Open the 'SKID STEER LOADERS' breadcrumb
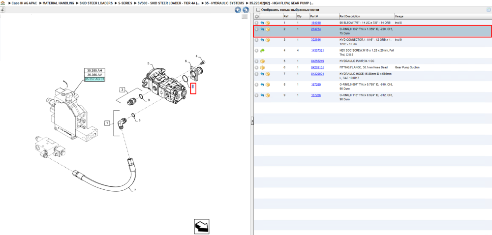The height and width of the screenshot is (235, 492). point(96,3)
